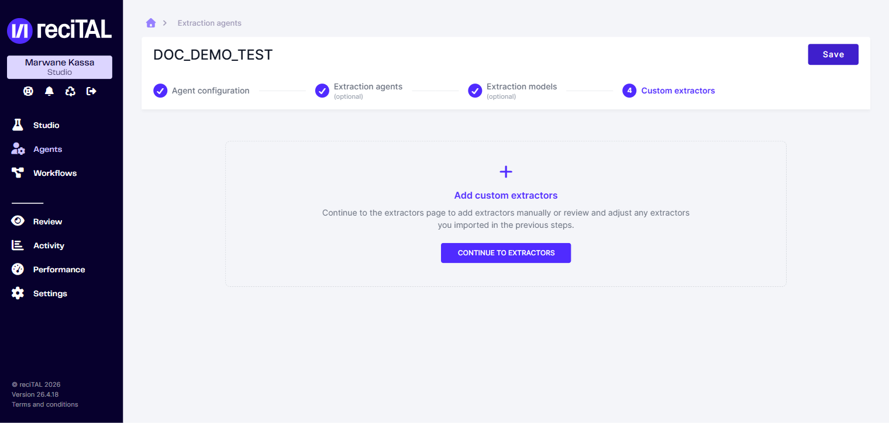Image resolution: width=889 pixels, height=423 pixels.
Task: Go to Agent configuration step
Action: [201, 91]
